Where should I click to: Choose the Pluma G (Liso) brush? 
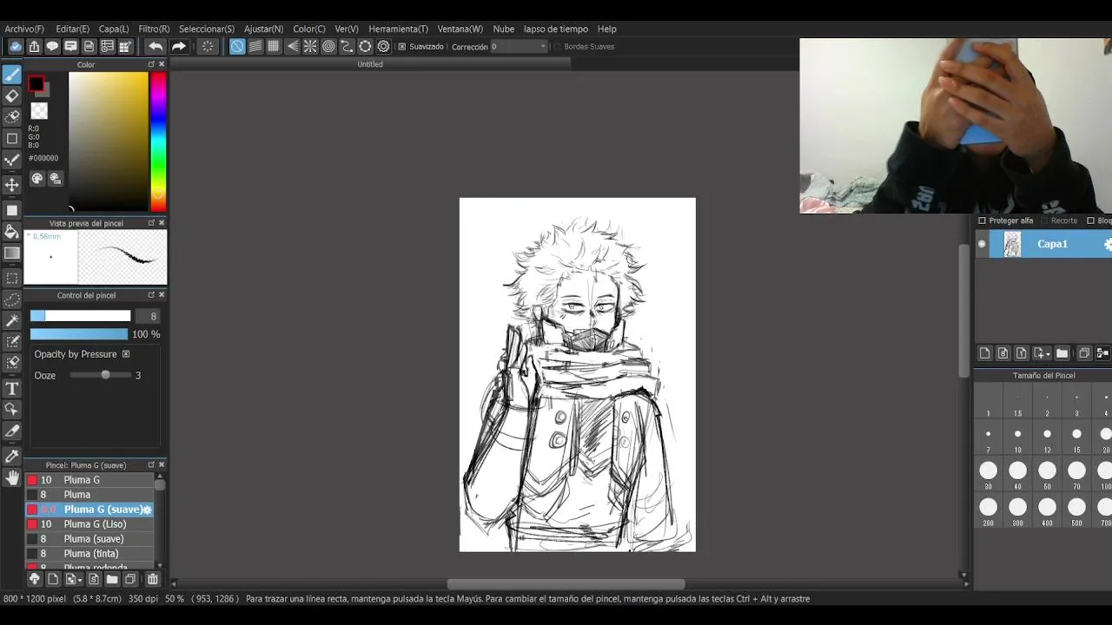[x=89, y=524]
